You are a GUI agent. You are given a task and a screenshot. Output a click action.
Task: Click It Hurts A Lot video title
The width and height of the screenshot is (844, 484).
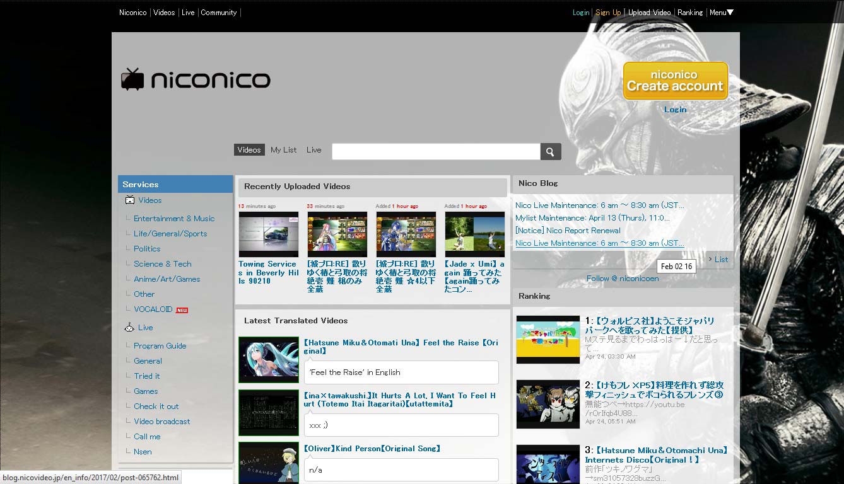(400, 400)
